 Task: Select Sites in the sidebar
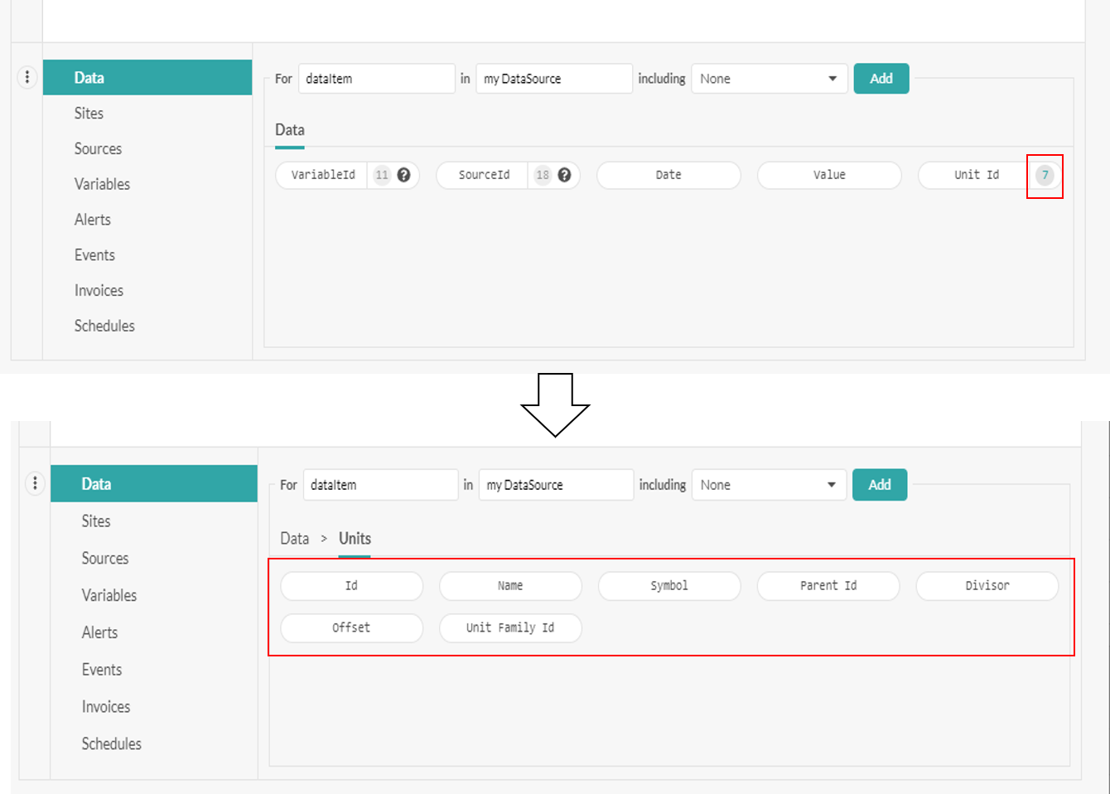(x=89, y=113)
